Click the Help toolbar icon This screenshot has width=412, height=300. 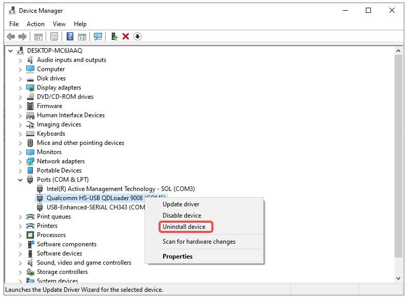70,36
